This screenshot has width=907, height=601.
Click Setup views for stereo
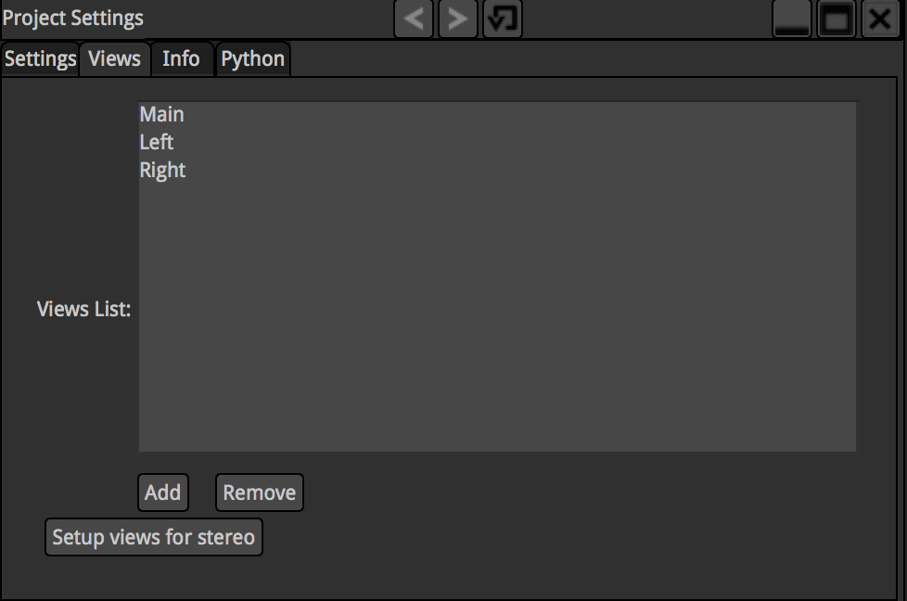154,537
